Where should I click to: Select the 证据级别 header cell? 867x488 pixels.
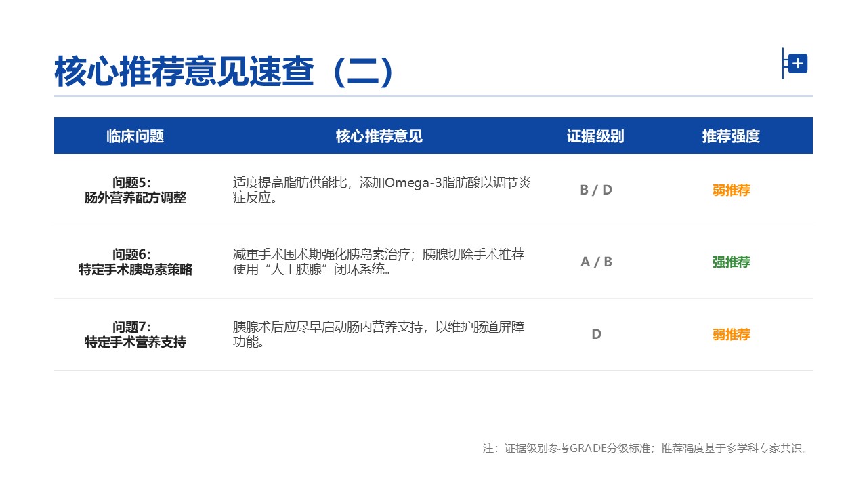click(x=595, y=136)
